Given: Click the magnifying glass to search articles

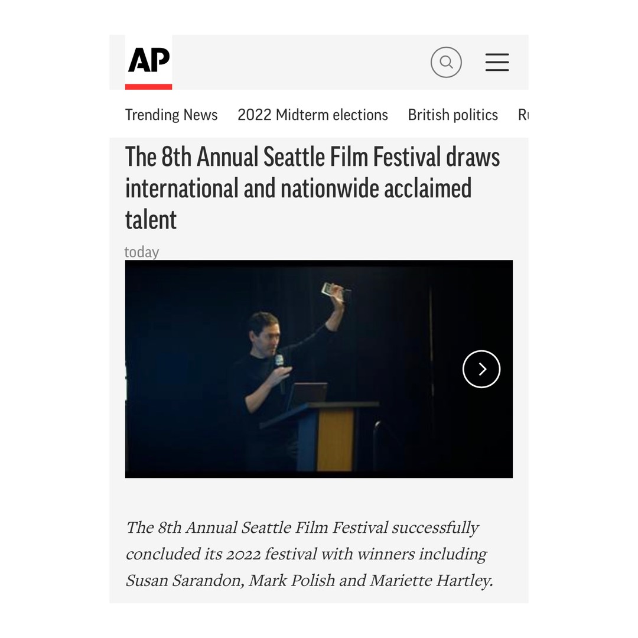Looking at the screenshot, I should pyautogui.click(x=446, y=62).
